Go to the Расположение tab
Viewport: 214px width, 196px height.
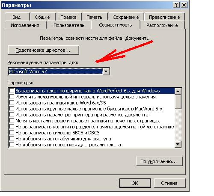point(162,25)
